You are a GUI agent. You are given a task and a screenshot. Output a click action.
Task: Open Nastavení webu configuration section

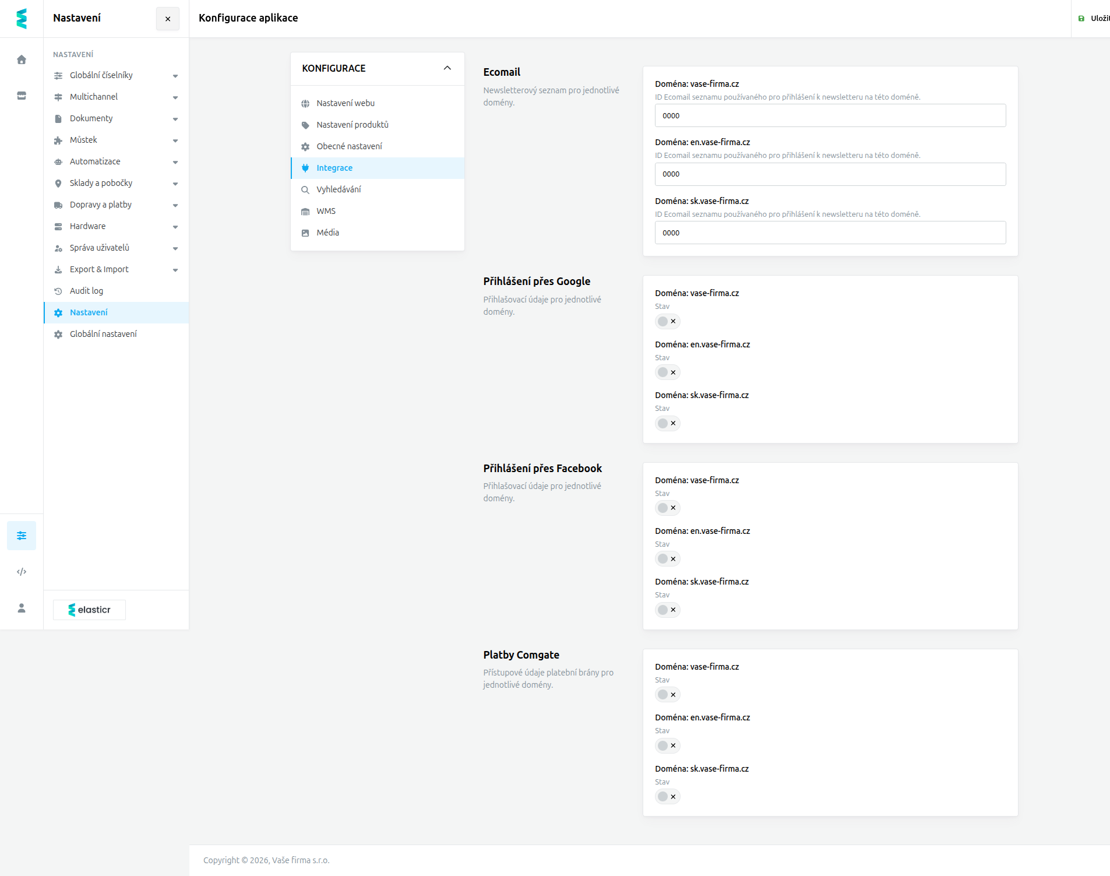(x=378, y=103)
